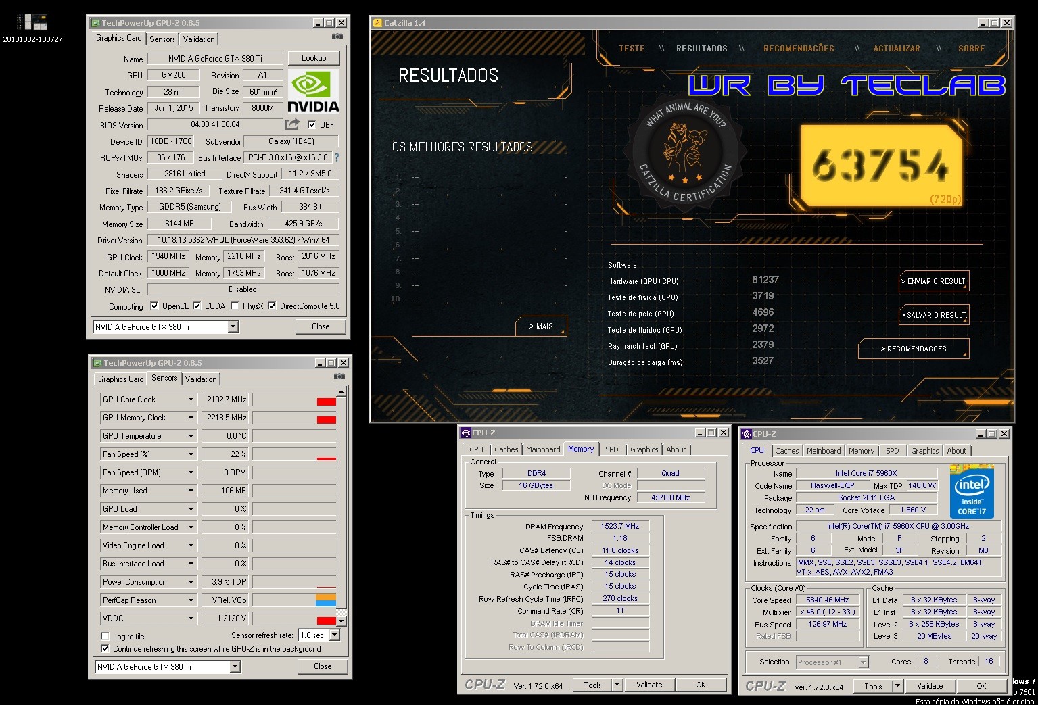Viewport: 1038px width, 705px height.
Task: Click the camera screenshot icon in Sensors GPU-Z window
Action: point(339,377)
